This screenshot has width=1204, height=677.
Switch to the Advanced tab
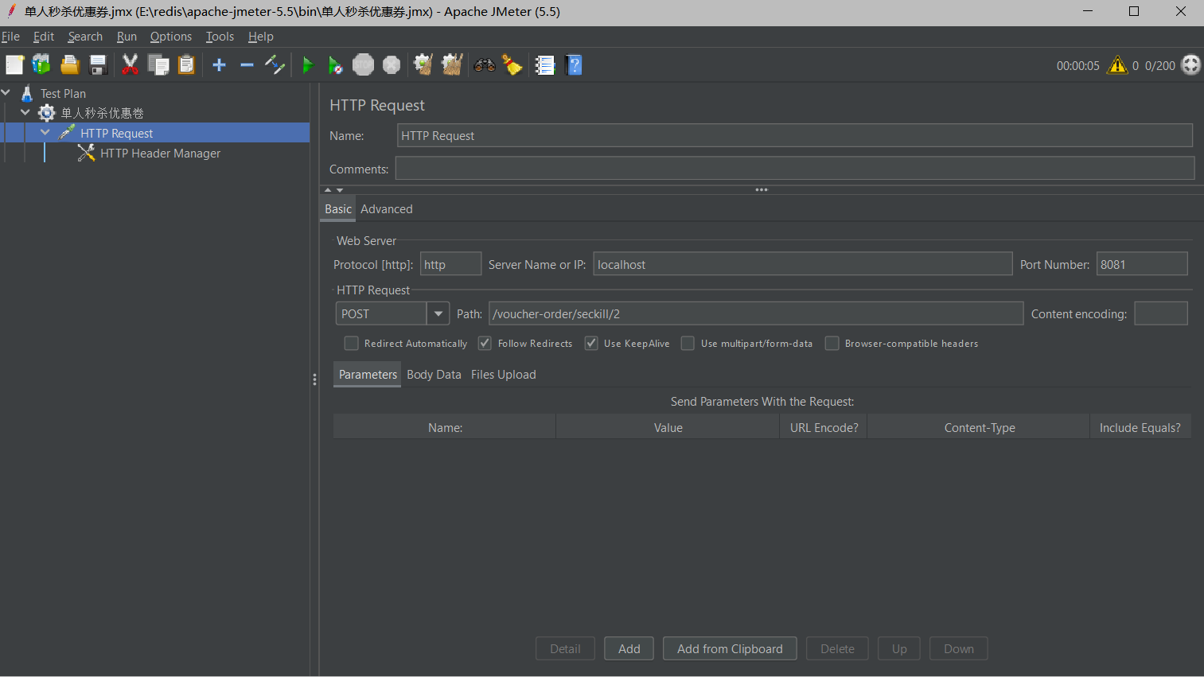pyautogui.click(x=387, y=209)
